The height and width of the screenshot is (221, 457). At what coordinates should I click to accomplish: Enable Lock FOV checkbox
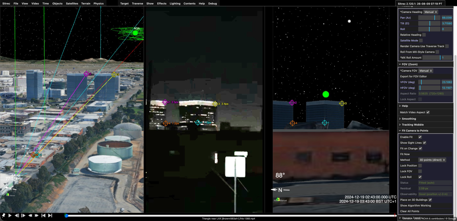(x=420, y=171)
